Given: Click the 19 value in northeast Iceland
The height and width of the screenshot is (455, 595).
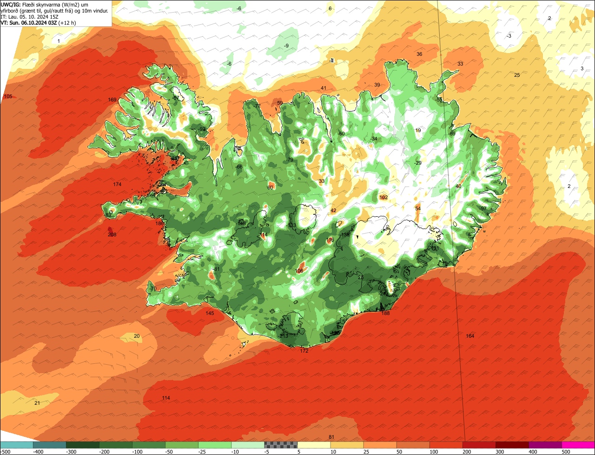Looking at the screenshot, I should (x=418, y=131).
